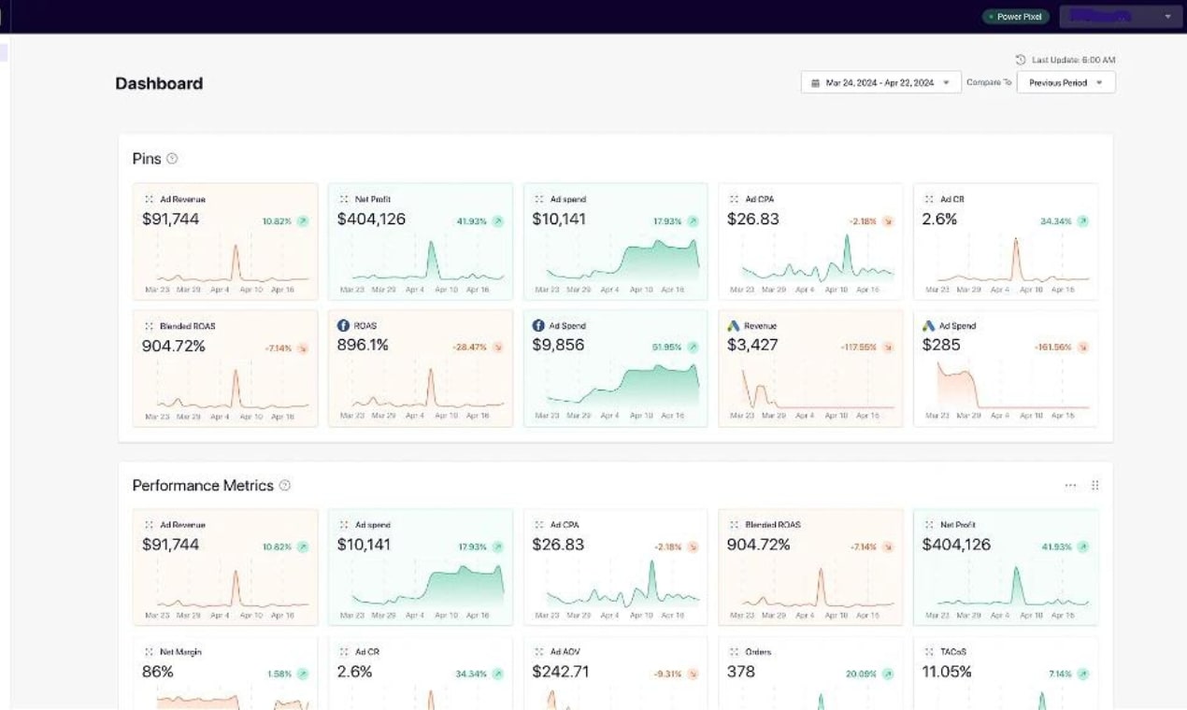Click red trend arrow on Ad CPA pin

tap(888, 221)
